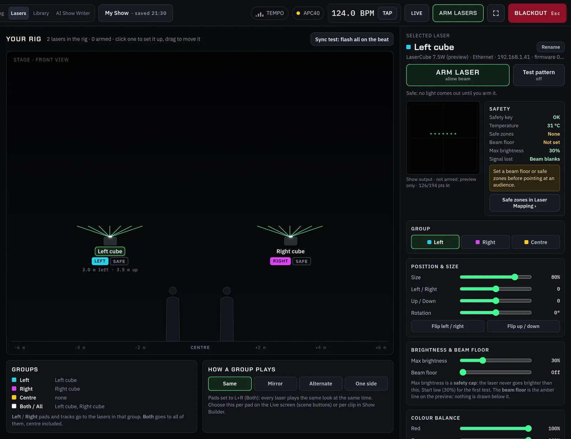
Task: Open the My Show saved file selector
Action: [136, 13]
